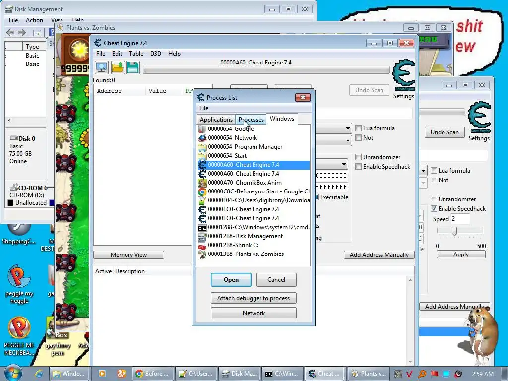Click Add Address Manually in front window
The width and height of the screenshot is (508, 381).
tap(379, 255)
